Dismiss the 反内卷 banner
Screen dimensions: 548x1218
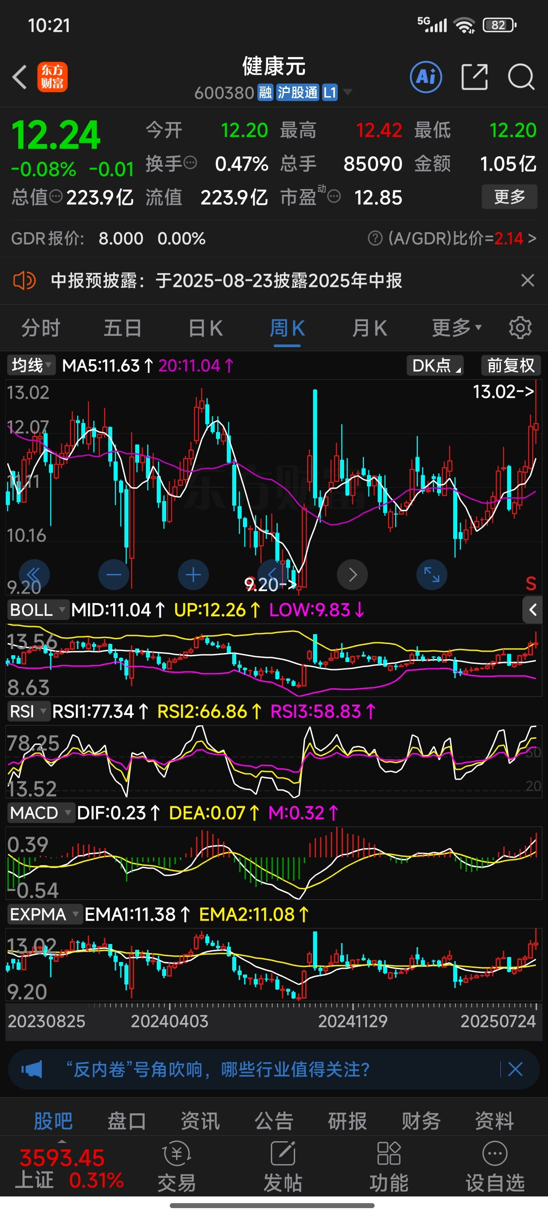[x=515, y=1069]
